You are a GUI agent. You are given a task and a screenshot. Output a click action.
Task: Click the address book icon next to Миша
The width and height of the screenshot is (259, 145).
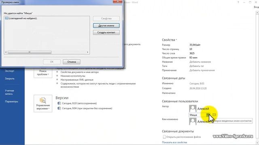coord(214,115)
